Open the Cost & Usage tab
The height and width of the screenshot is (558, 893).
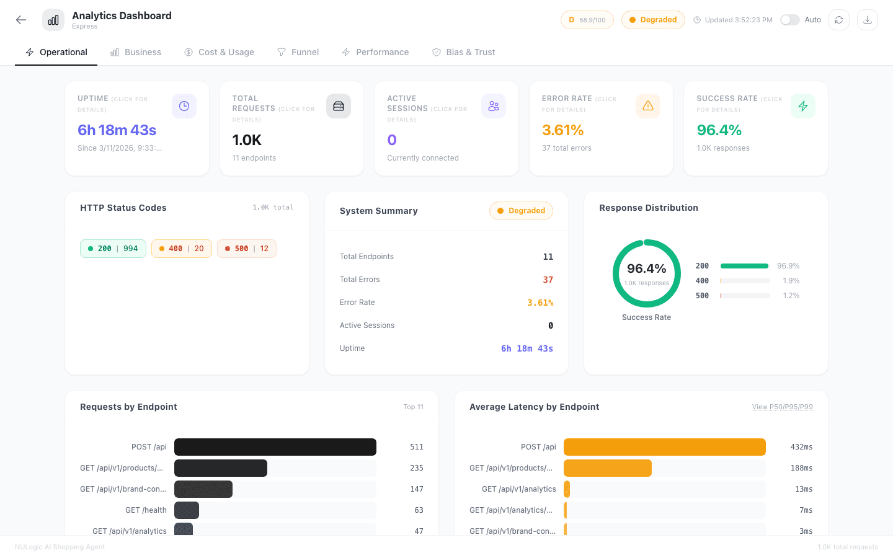coord(220,52)
